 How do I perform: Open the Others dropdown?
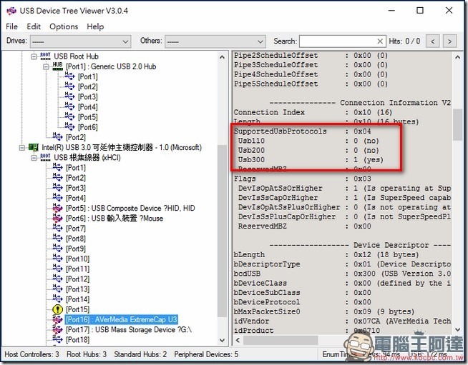[215, 41]
